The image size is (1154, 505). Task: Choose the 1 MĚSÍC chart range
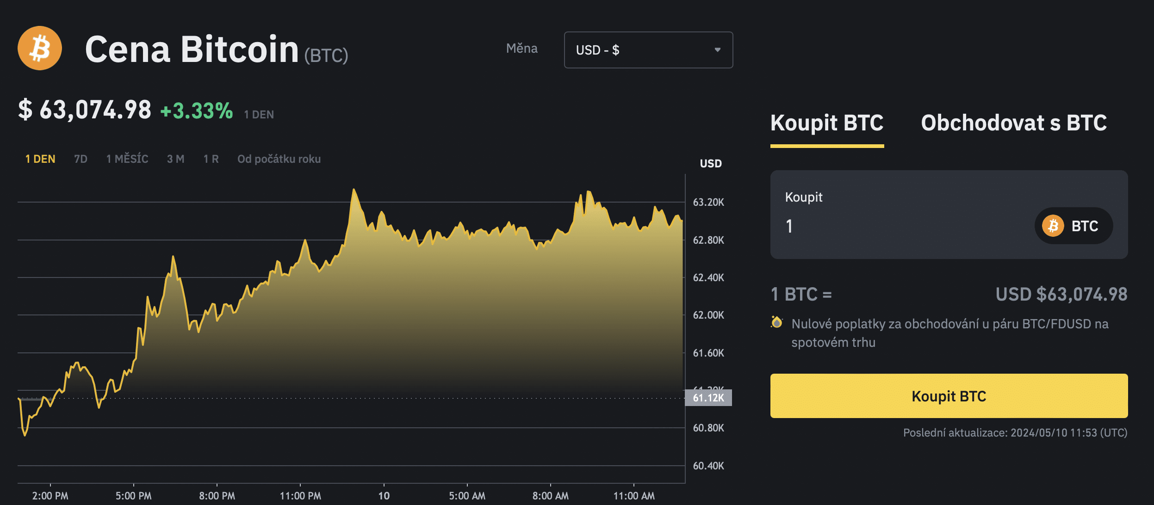click(127, 159)
